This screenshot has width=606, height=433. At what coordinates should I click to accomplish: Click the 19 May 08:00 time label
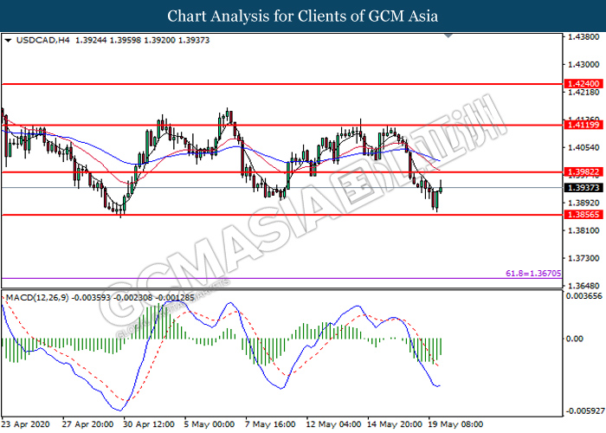point(455,424)
